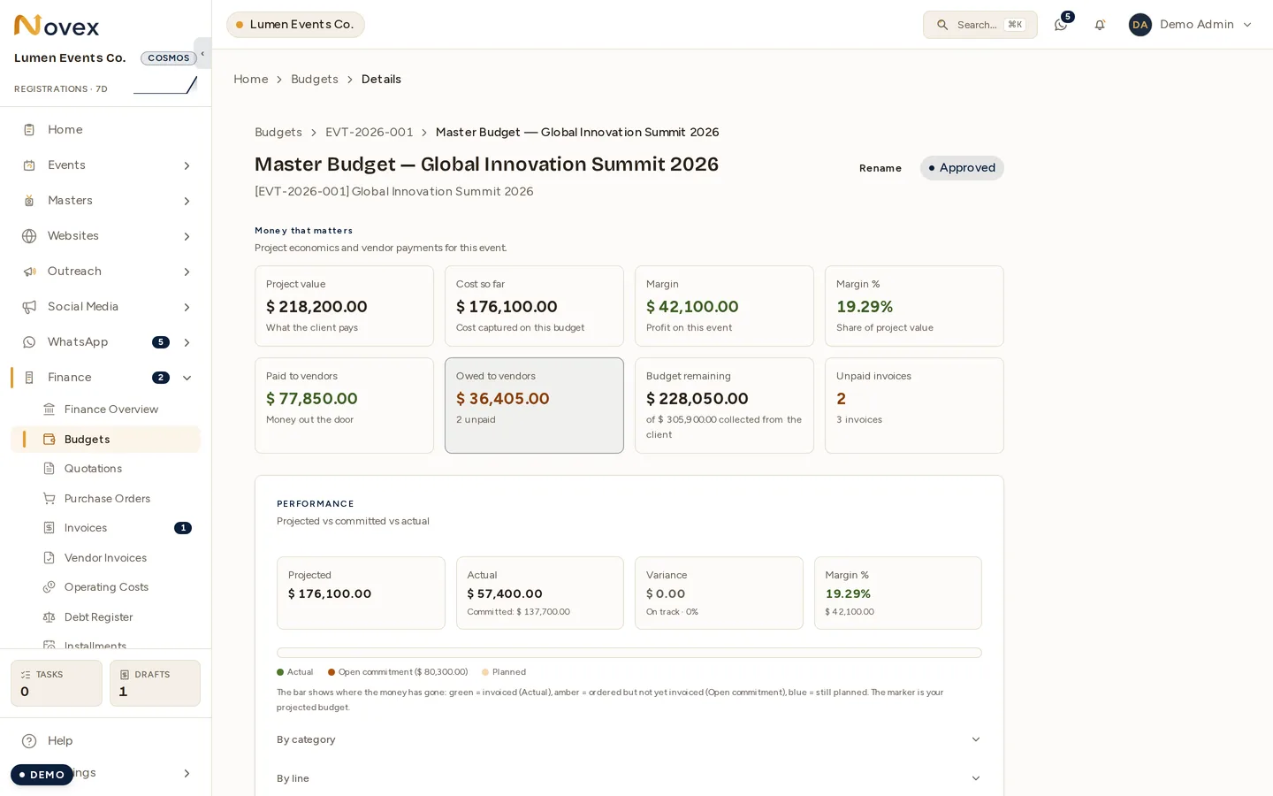
Task: Click the Rename button
Action: coord(880,168)
